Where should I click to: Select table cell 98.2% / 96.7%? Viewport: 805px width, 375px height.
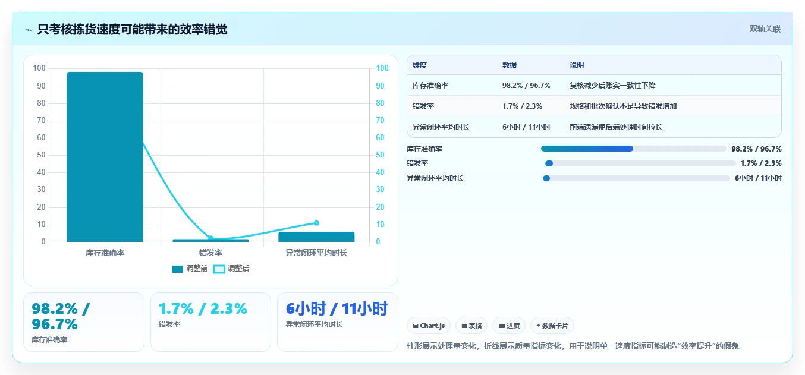coord(526,86)
